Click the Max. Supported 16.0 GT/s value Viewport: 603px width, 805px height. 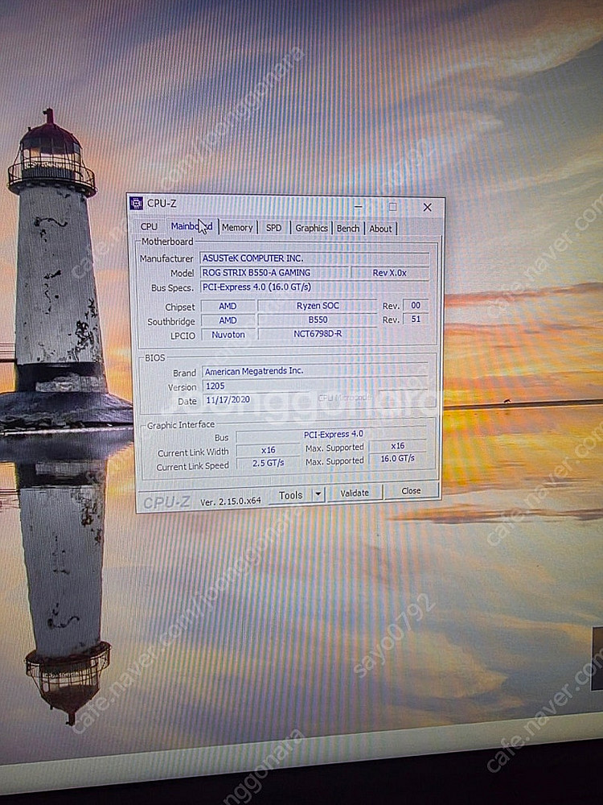coord(398,459)
